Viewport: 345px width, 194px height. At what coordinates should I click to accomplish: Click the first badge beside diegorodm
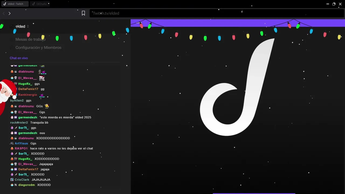pyautogui.click(x=12, y=185)
